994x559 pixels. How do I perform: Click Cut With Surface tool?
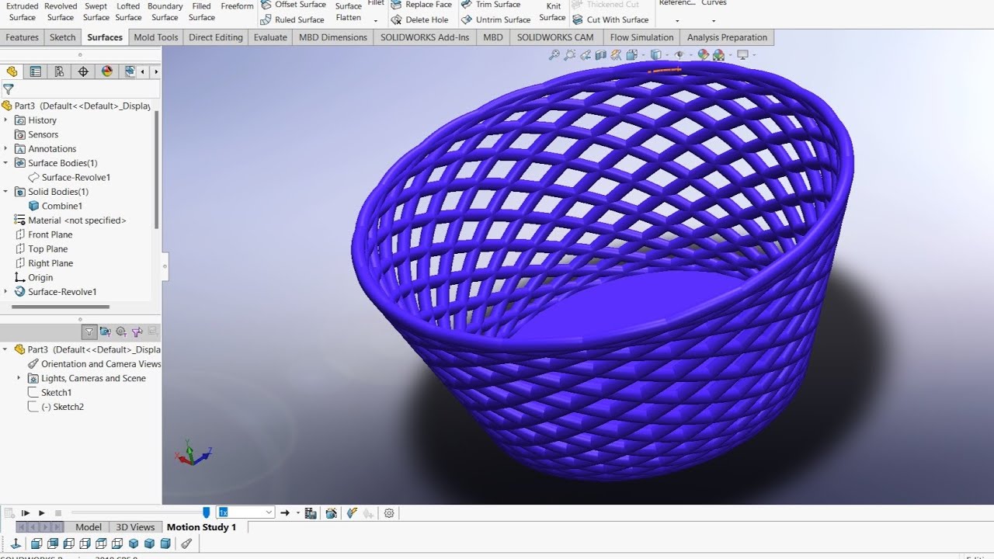(610, 19)
